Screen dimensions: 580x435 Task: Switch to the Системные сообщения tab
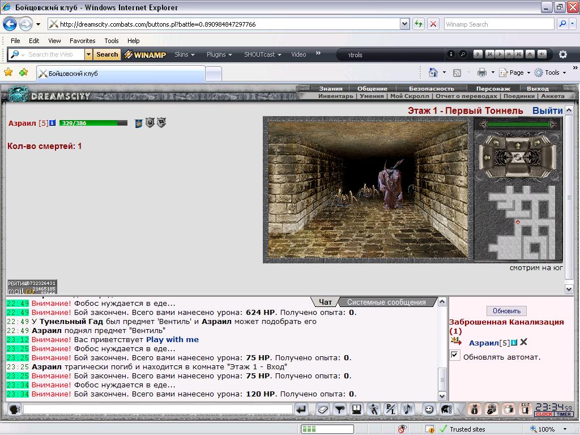(386, 302)
